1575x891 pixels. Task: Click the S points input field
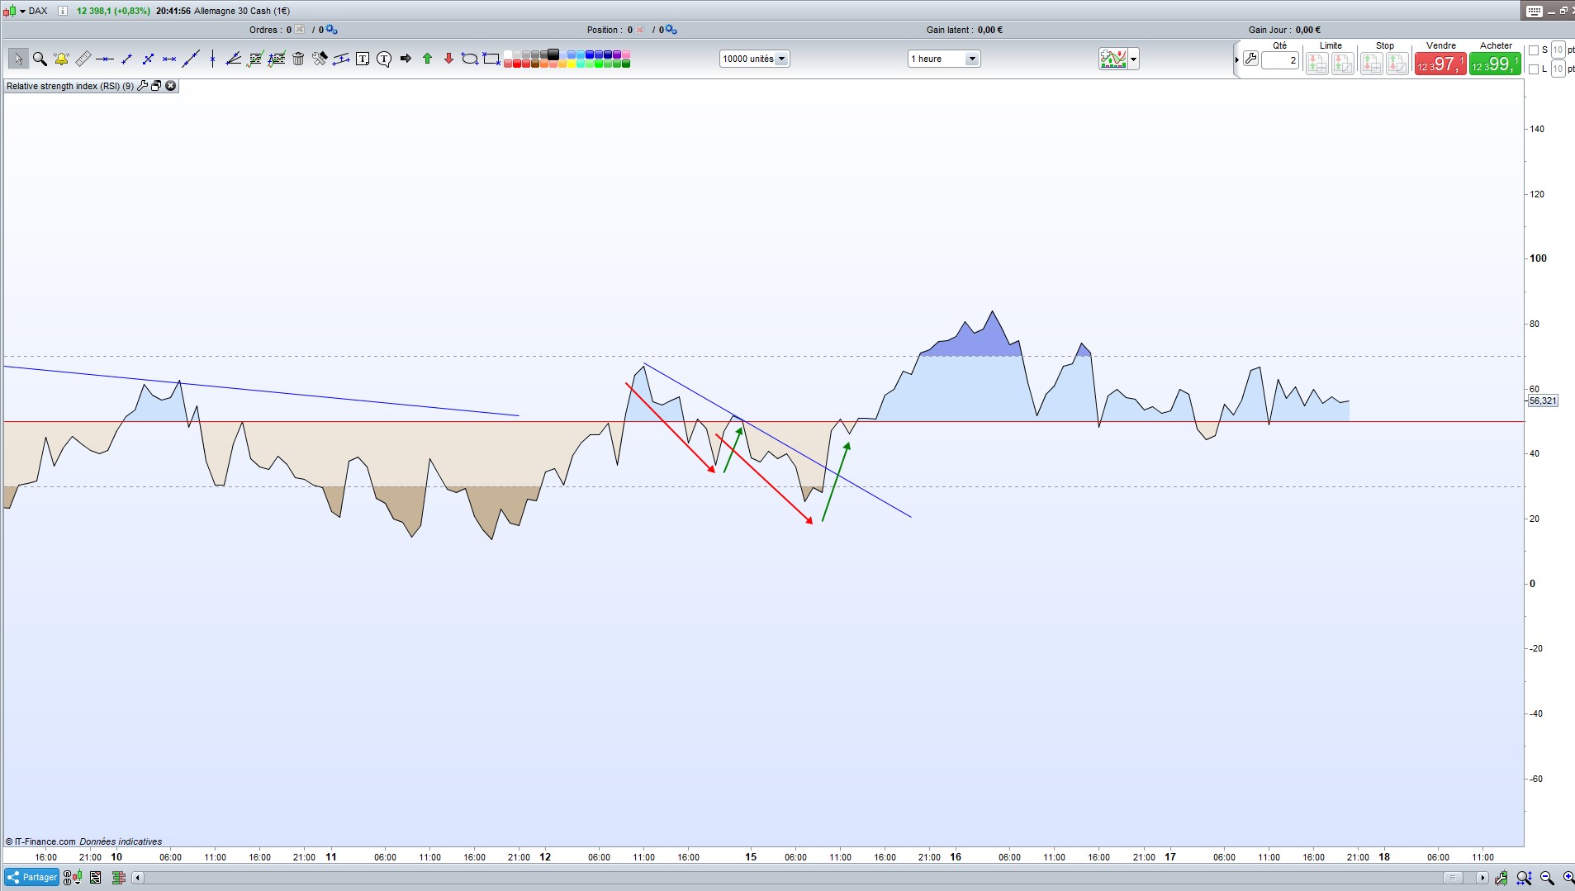pyautogui.click(x=1558, y=50)
